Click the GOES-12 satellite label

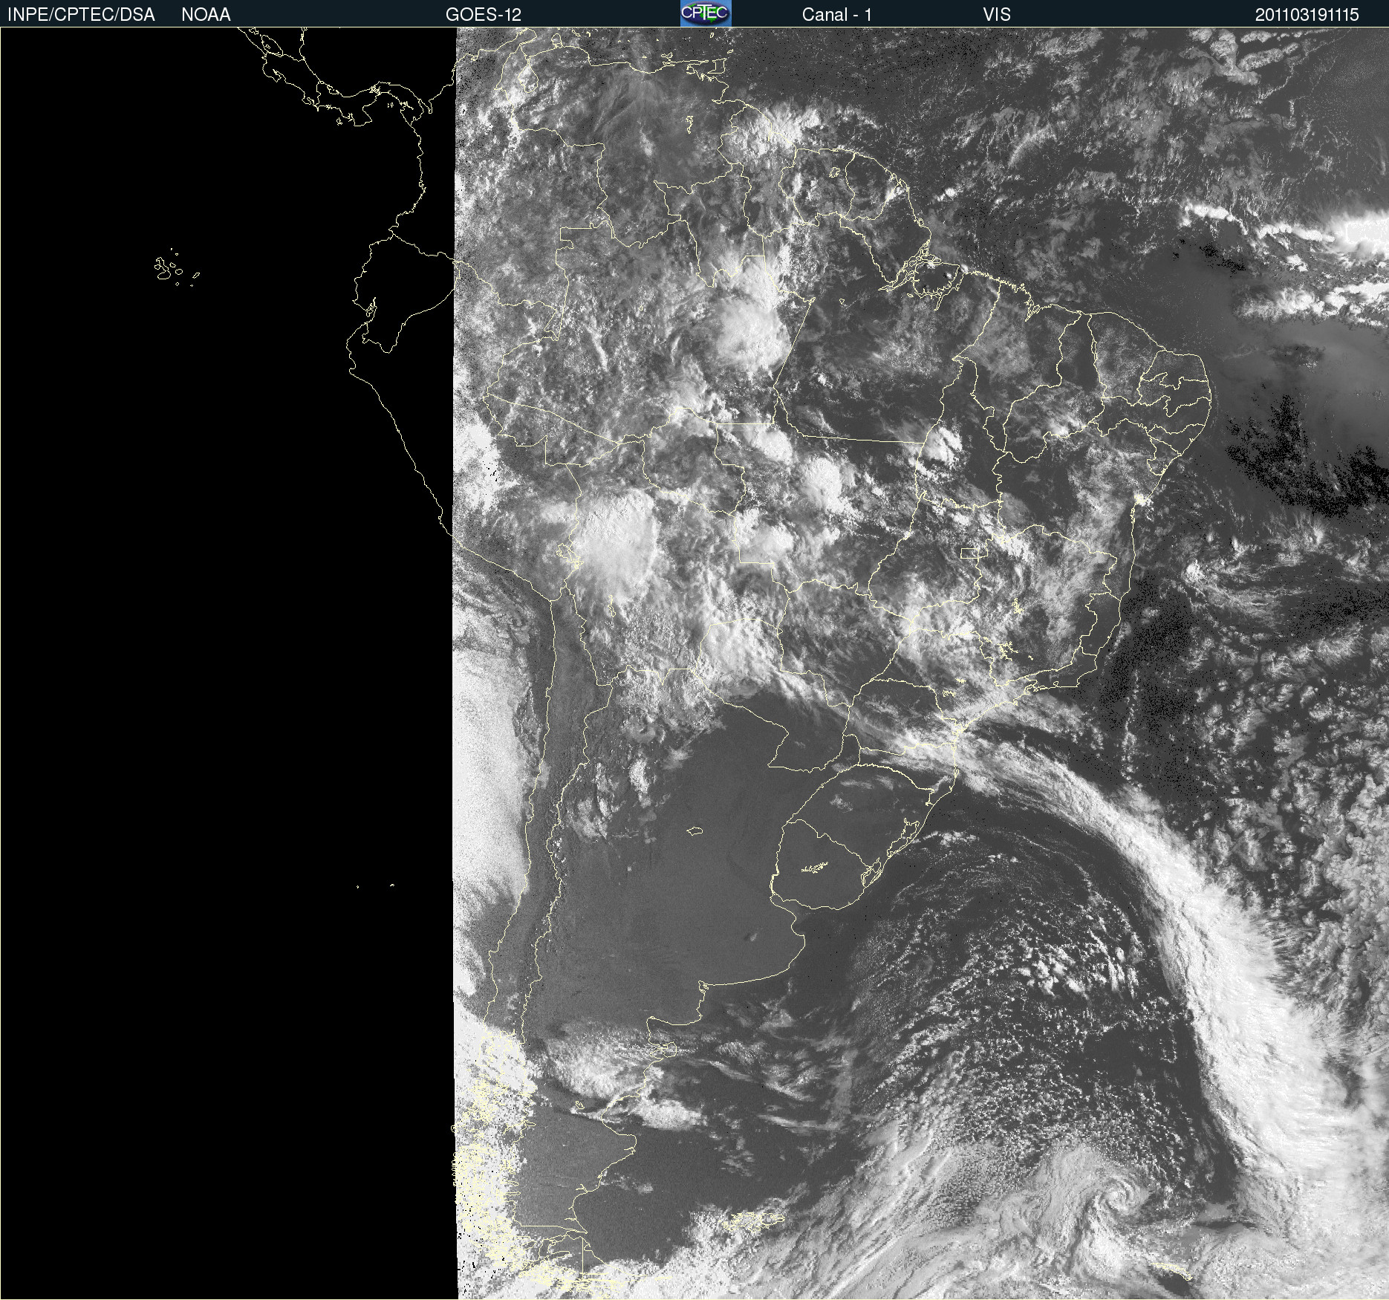pos(484,15)
